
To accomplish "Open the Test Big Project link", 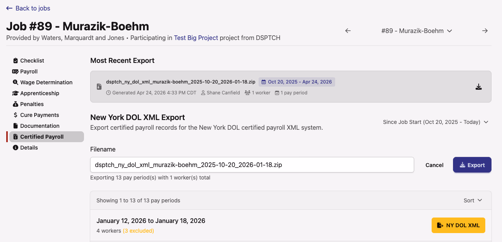I will pyautogui.click(x=196, y=38).
